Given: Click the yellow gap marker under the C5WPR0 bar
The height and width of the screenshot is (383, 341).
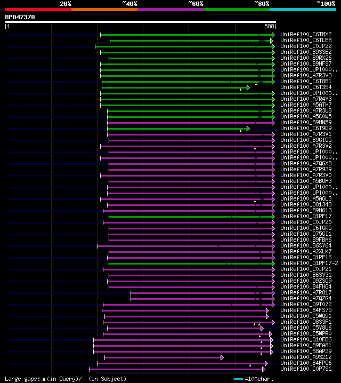Looking at the screenshot, I should coord(259,337).
